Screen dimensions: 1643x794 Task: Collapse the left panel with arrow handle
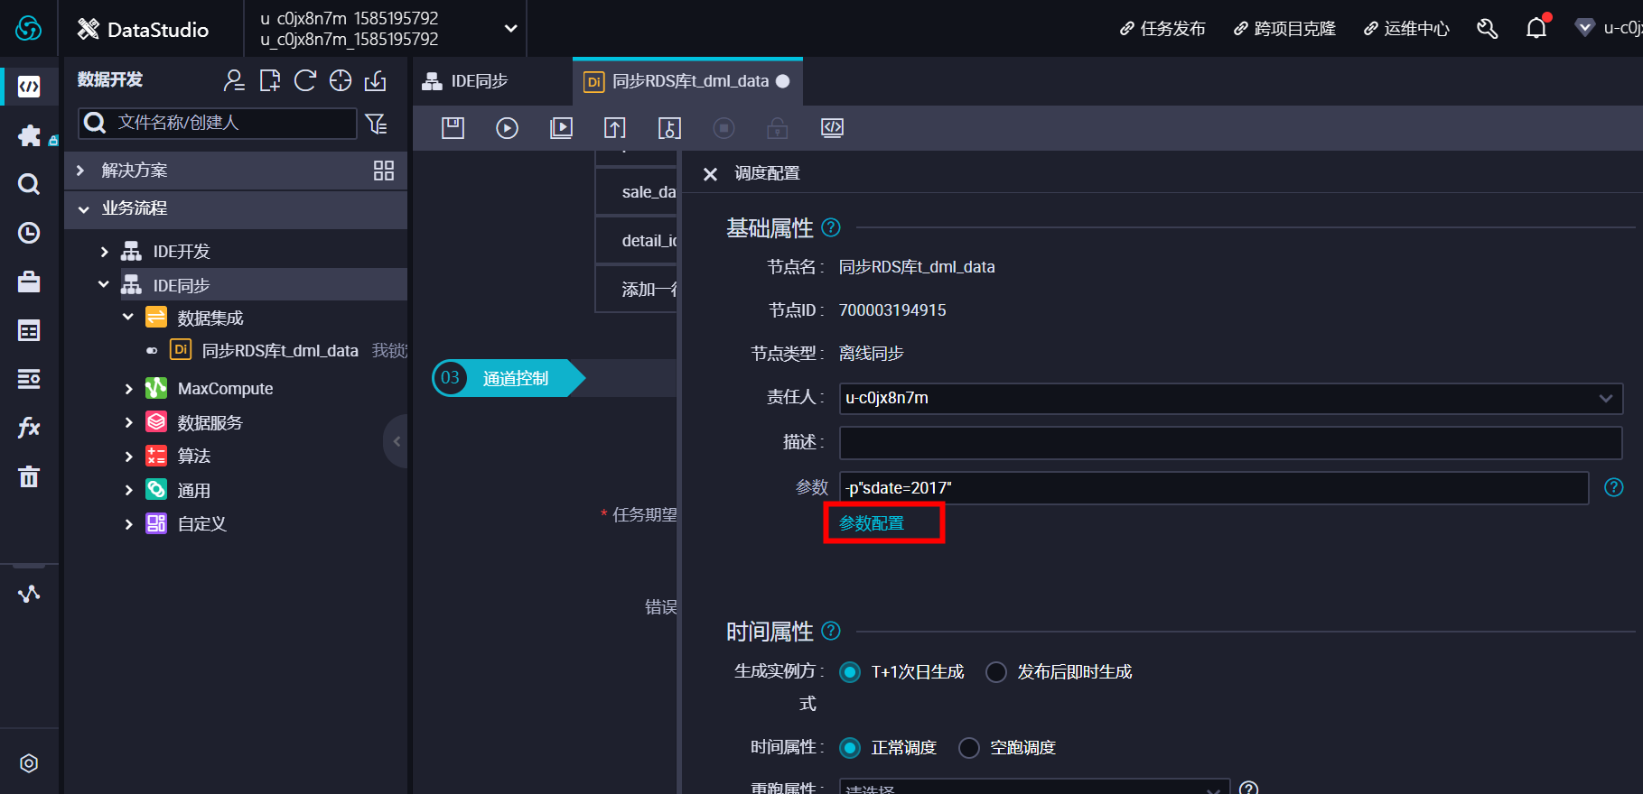[x=397, y=441]
